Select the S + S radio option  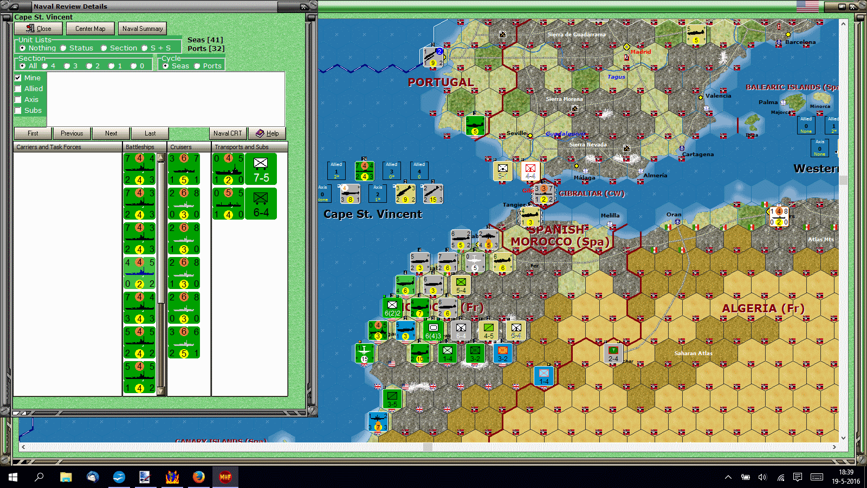tap(145, 48)
